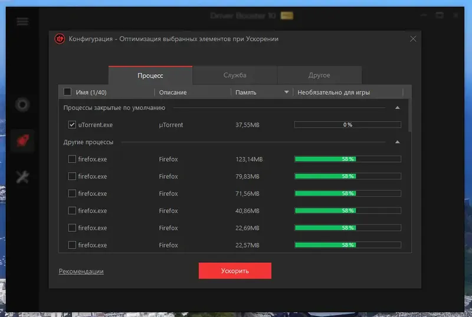Click the Память sort arrow
The image size is (472, 317).
287,92
